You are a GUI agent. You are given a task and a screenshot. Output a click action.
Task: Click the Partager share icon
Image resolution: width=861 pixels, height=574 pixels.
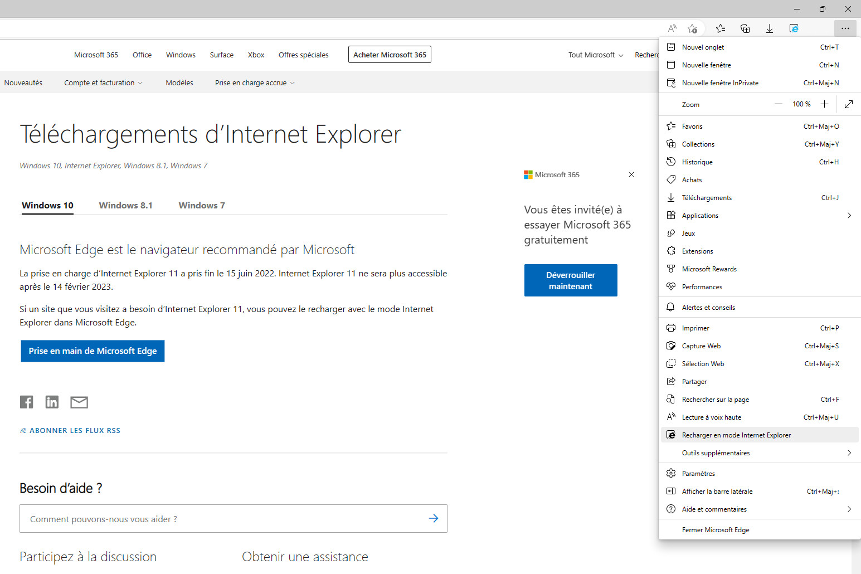pos(671,382)
